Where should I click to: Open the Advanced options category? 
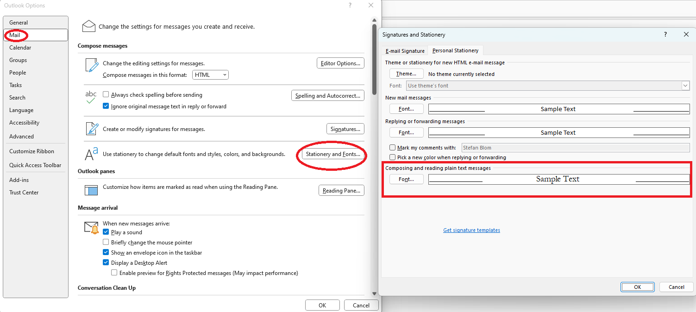coord(21,136)
